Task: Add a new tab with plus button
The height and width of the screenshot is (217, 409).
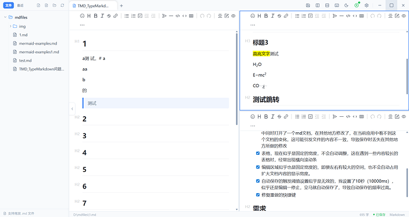Action: pyautogui.click(x=122, y=5)
